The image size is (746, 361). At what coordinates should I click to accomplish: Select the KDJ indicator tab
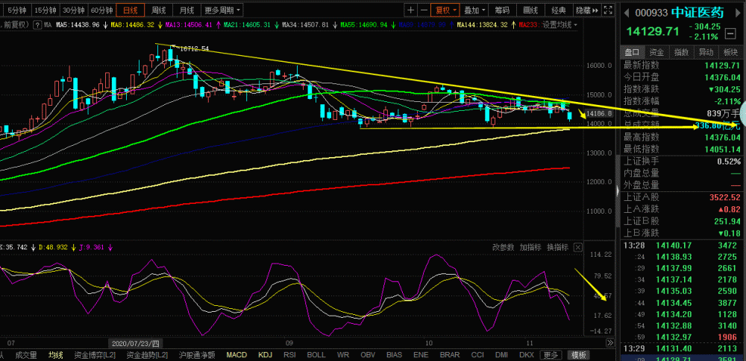pyautogui.click(x=266, y=355)
